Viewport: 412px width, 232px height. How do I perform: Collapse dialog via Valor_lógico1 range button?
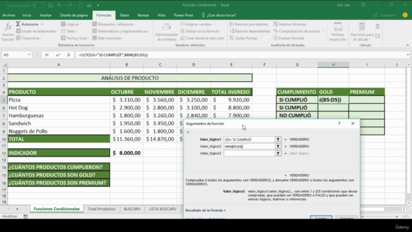tap(277, 139)
